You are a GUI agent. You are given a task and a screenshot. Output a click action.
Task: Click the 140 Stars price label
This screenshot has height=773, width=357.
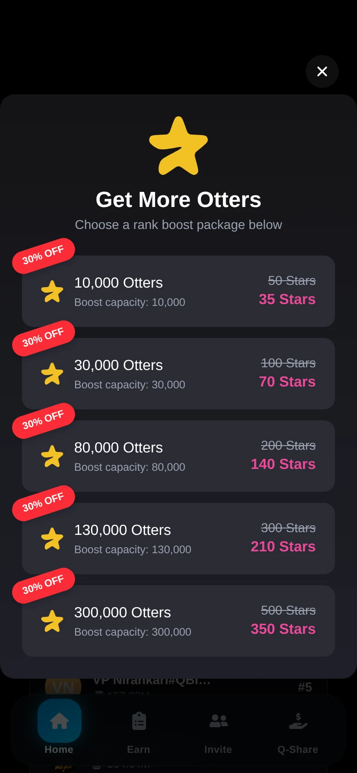pyautogui.click(x=283, y=464)
